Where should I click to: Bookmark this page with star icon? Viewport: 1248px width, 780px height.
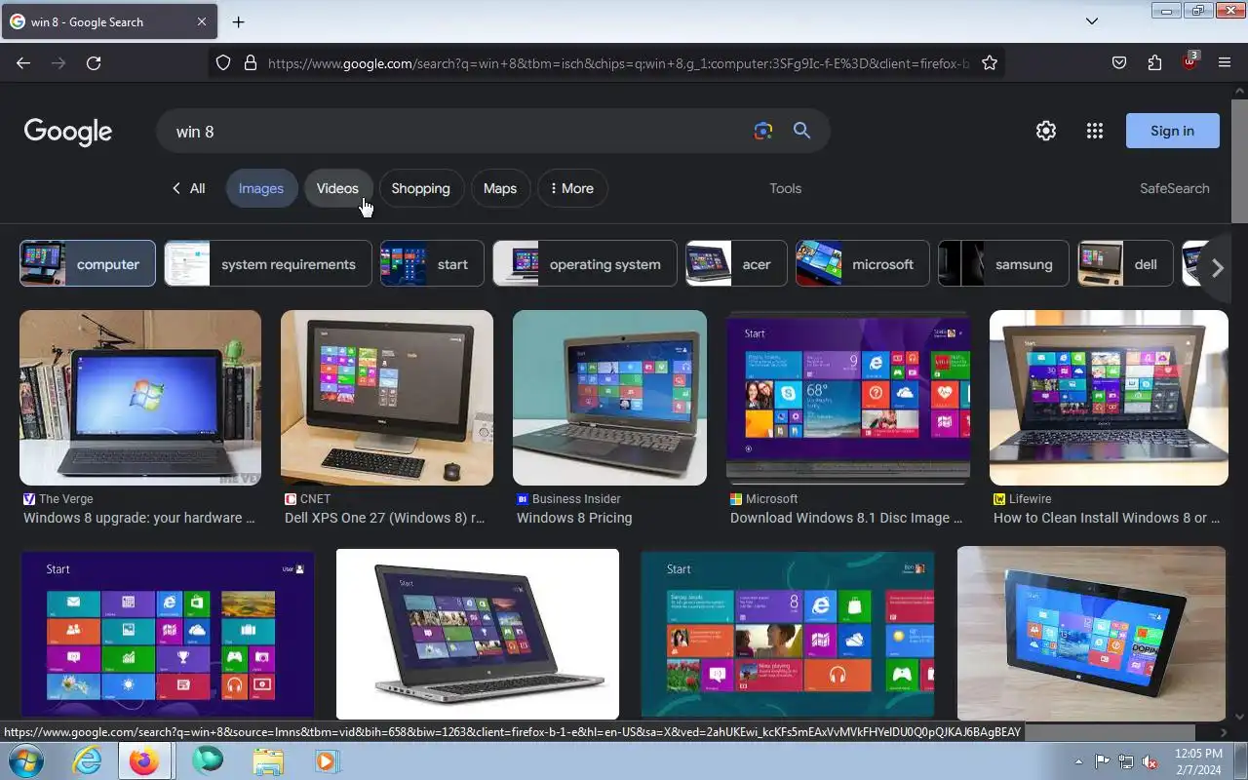(990, 62)
